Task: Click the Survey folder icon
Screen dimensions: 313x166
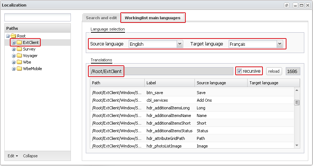Action: click(x=19, y=49)
